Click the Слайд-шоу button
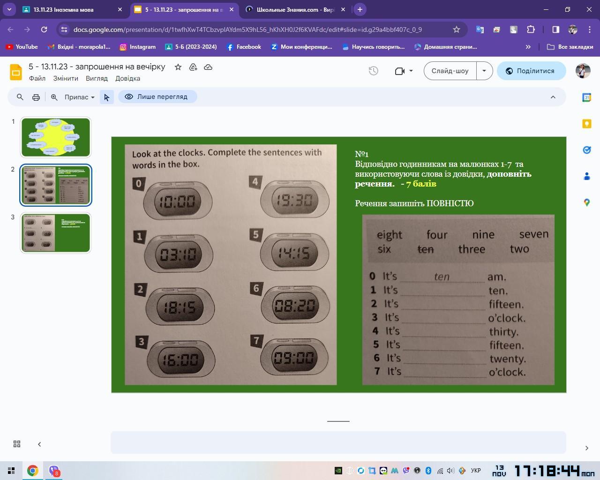This screenshot has width=600, height=480. click(450, 71)
